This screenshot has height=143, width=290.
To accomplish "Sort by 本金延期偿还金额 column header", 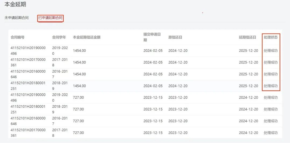I will [x=86, y=37].
